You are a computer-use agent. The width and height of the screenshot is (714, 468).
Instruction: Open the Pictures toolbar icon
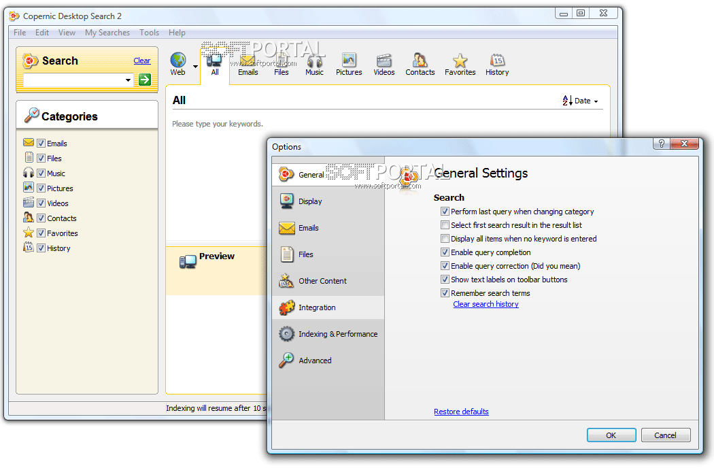(349, 60)
